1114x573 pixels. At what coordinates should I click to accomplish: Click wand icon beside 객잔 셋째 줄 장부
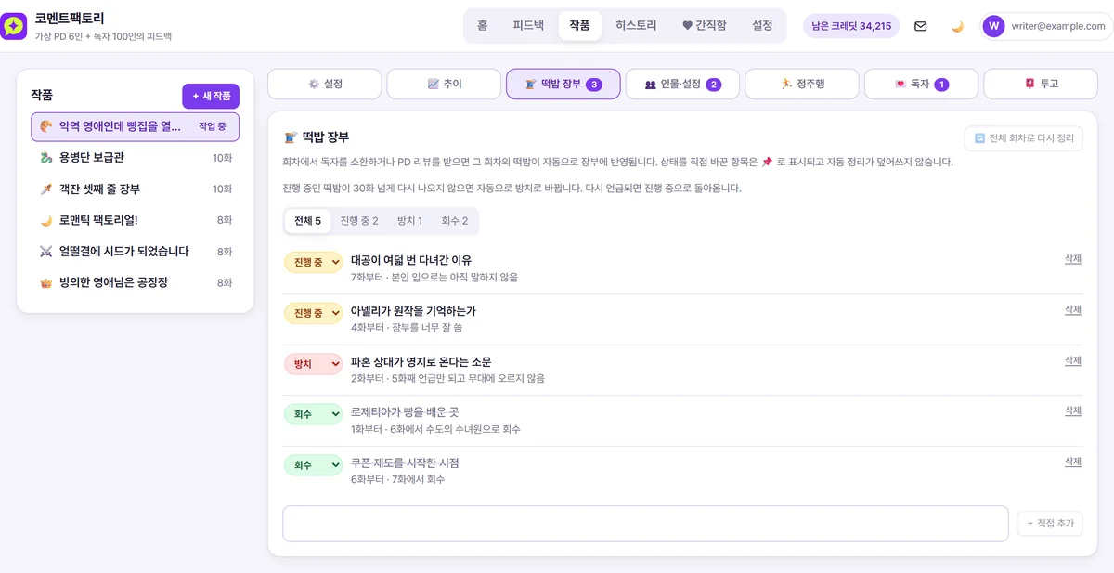coord(46,189)
